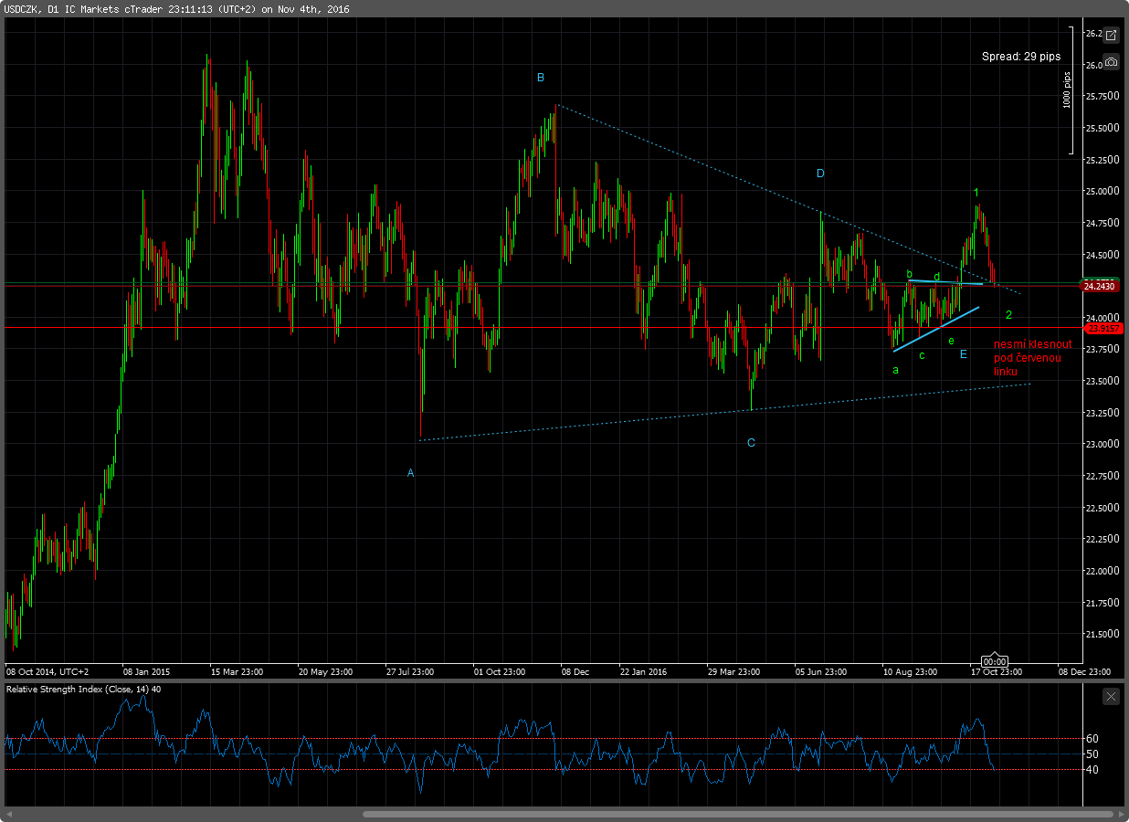Detach the chart into a separate window

[x=1111, y=36]
